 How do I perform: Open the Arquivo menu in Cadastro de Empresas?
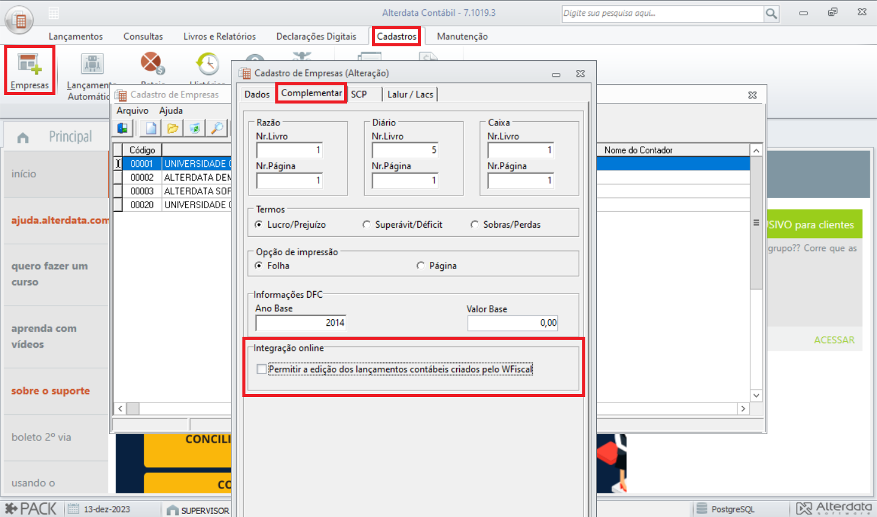[x=132, y=111]
